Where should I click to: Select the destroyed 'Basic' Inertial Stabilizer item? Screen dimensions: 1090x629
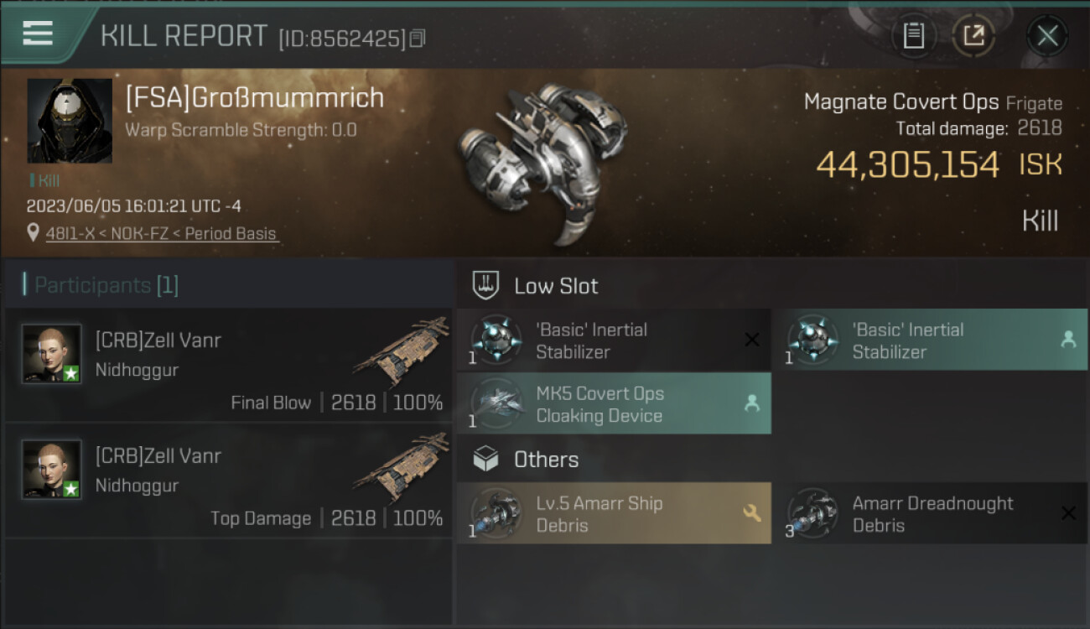tap(614, 340)
